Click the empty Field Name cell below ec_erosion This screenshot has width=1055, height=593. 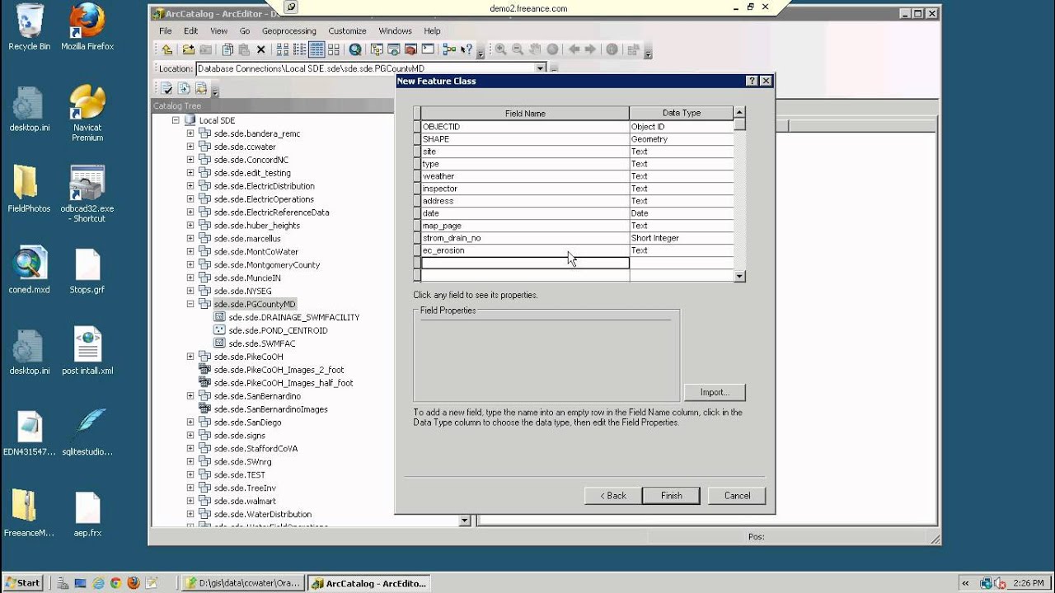pyautogui.click(x=525, y=263)
